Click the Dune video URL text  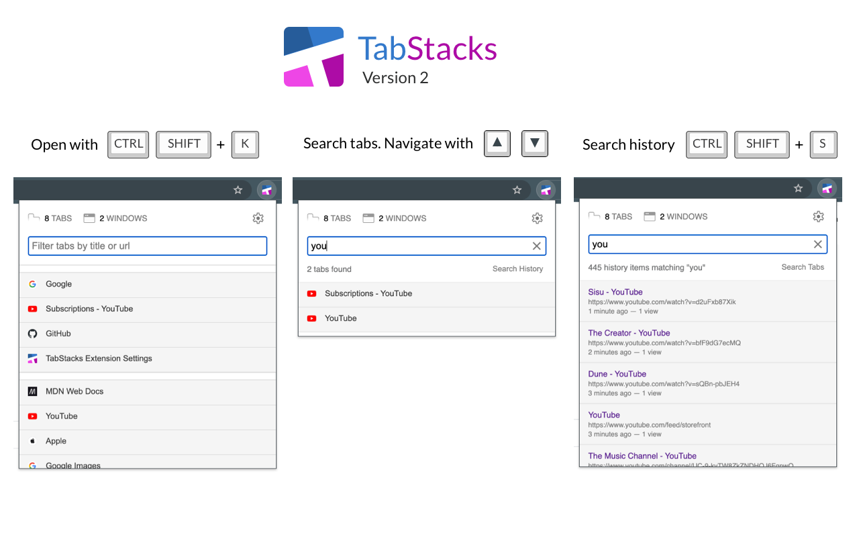[x=664, y=384]
